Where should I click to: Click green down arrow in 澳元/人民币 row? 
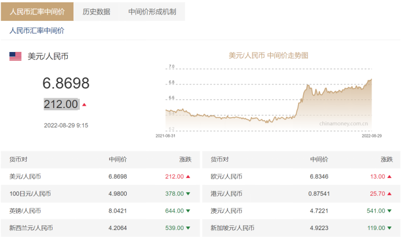pyautogui.click(x=389, y=211)
